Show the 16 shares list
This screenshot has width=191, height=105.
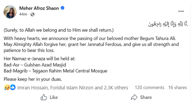[x=177, y=88]
